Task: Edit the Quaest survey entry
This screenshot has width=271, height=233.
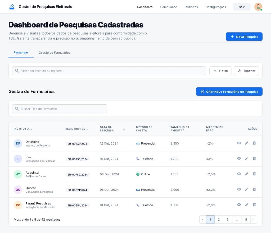Action: 247,189
